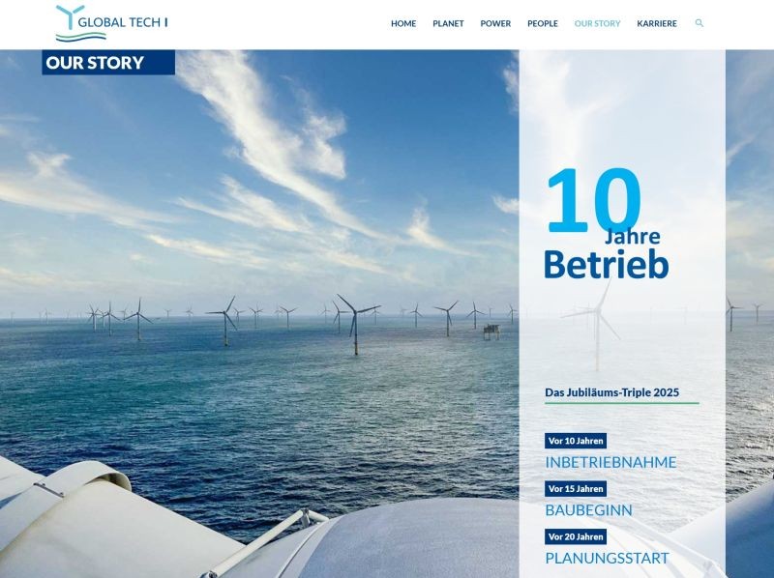Screen dimensions: 774x578
Task: Open the KARRIERE menu item
Action: click(657, 23)
